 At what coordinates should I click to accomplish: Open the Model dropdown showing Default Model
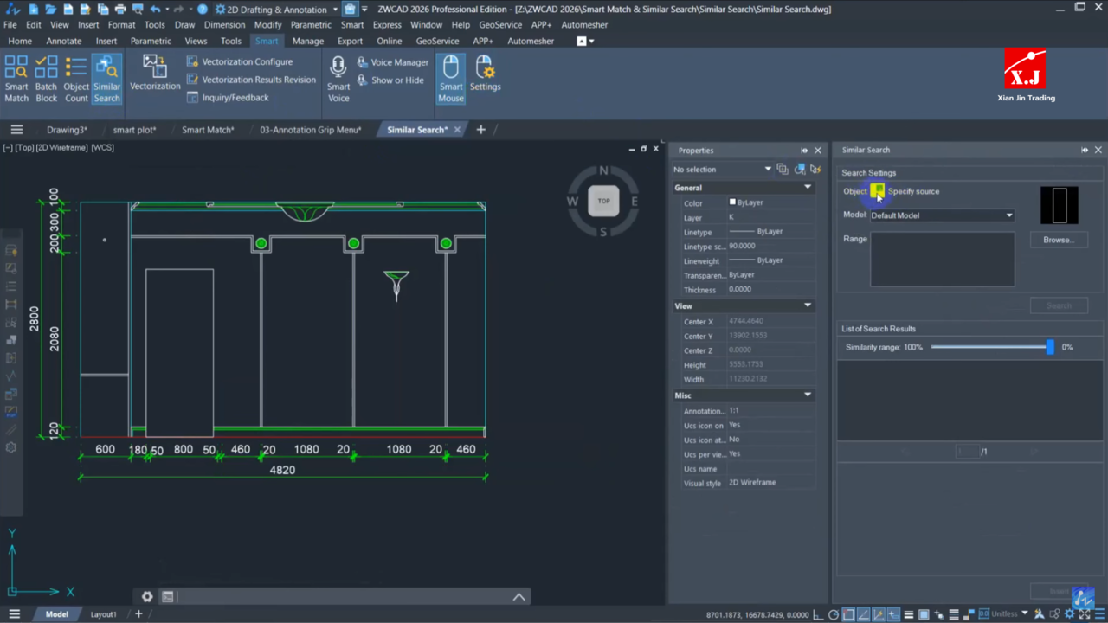coord(942,215)
